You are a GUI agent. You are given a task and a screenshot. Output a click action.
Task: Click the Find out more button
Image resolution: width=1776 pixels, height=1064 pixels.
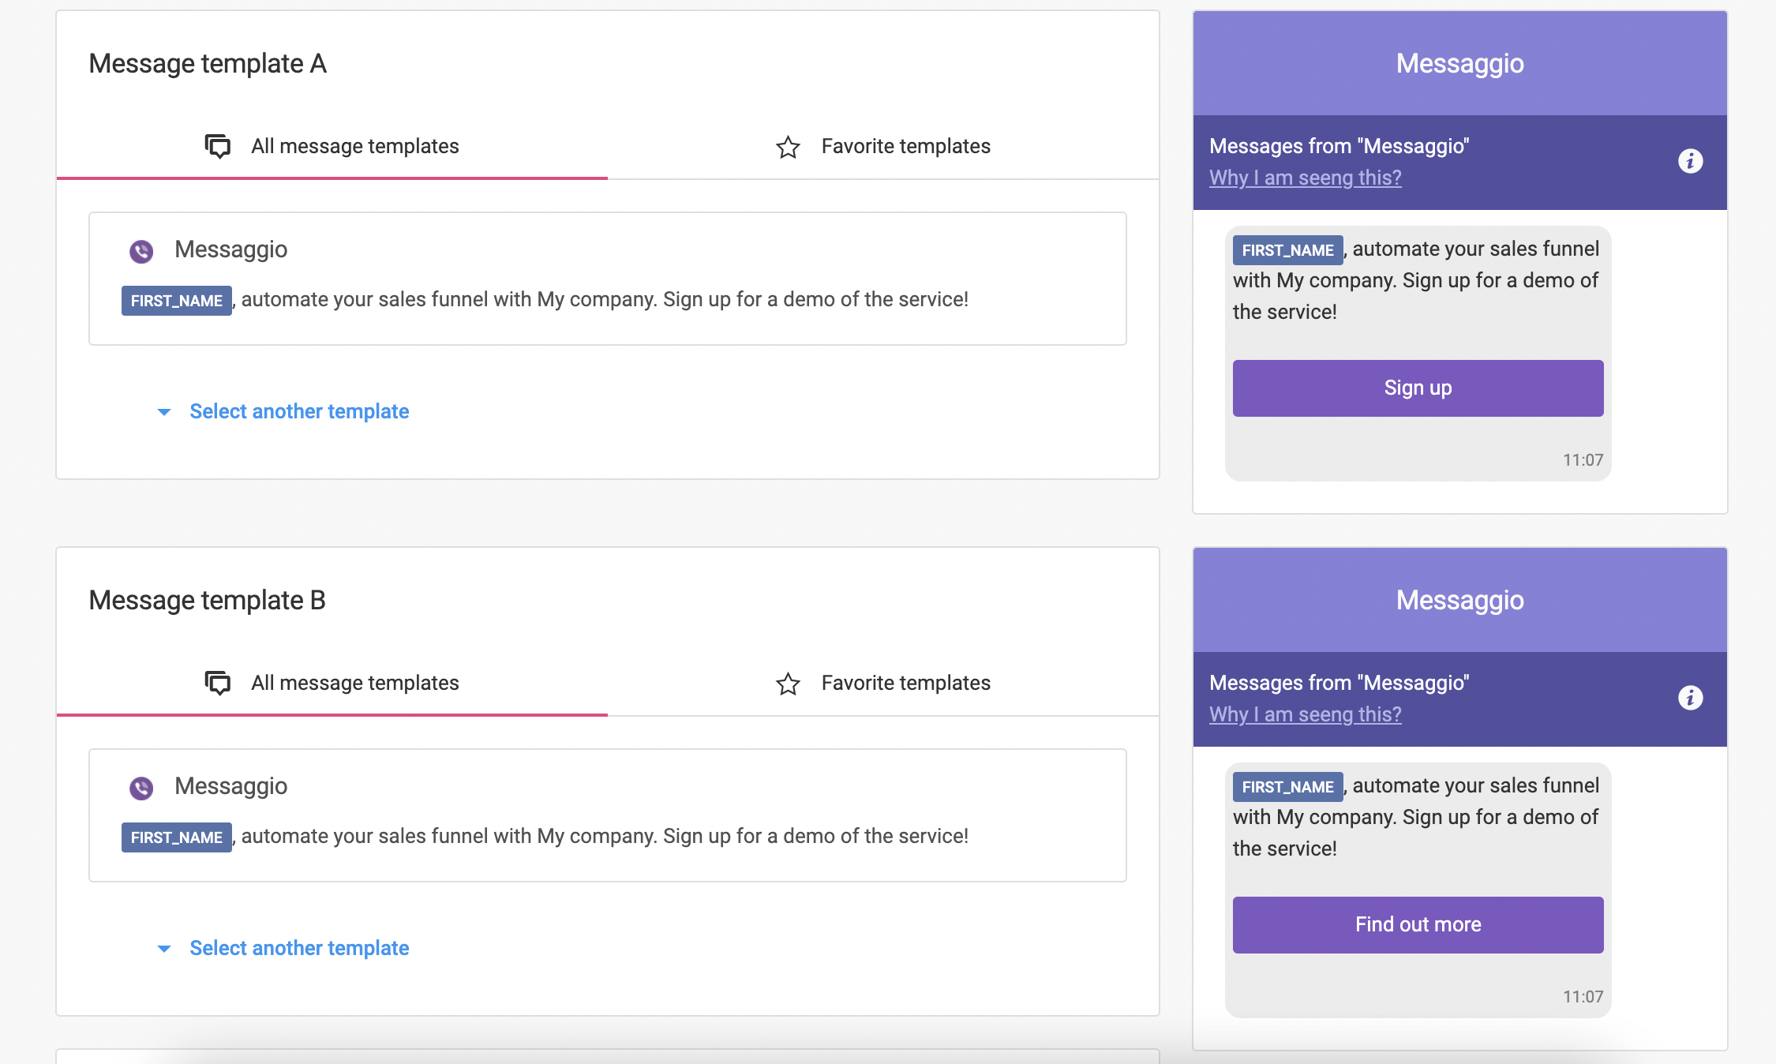coord(1418,925)
